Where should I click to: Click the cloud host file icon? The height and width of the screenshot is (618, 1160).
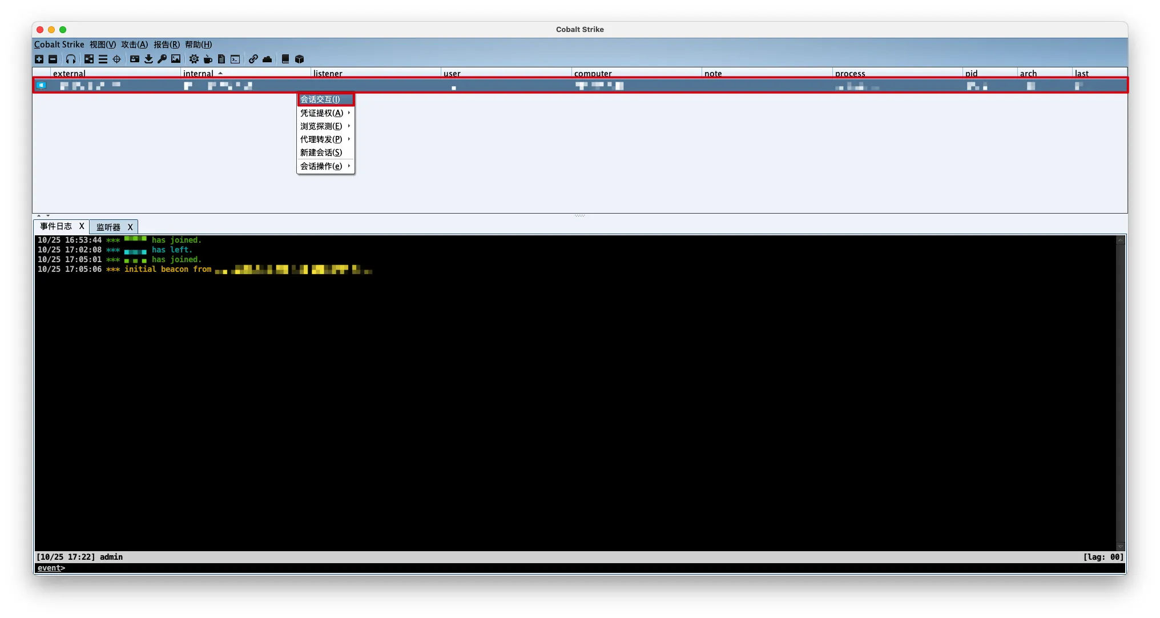tap(267, 59)
